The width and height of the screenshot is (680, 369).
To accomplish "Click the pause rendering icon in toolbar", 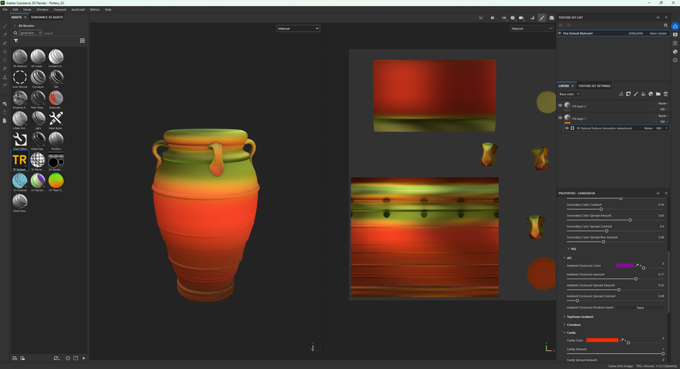I will [x=492, y=17].
